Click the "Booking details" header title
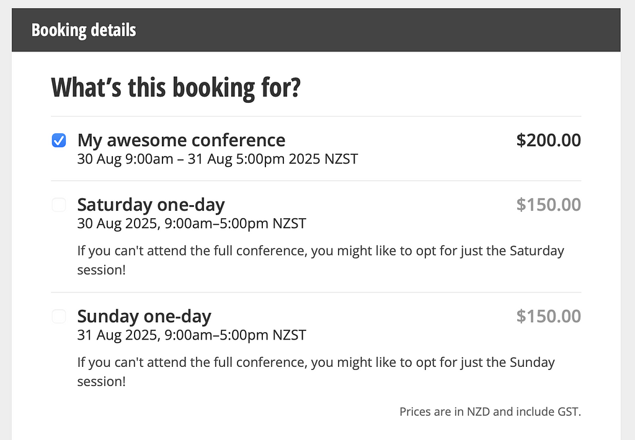Viewport: 635px width, 440px height. (84, 30)
